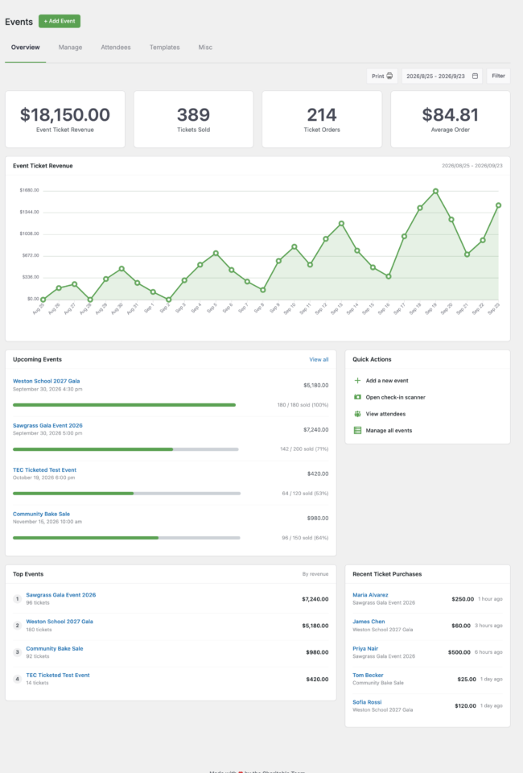
Task: Select the Misc tab
Action: click(205, 48)
